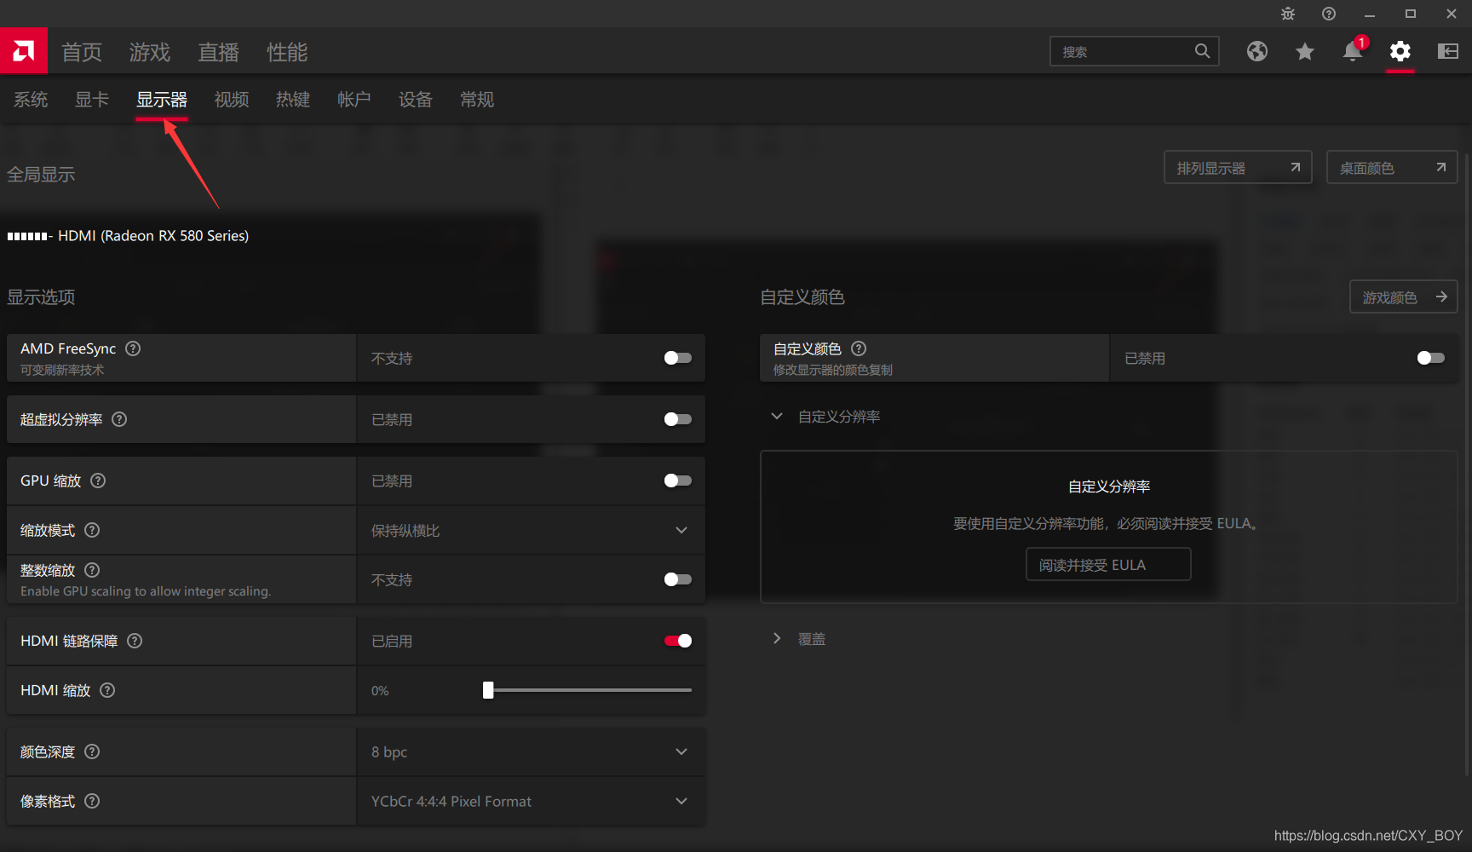Viewport: 1472px width, 852px height.
Task: Toggle 整数缩放 switch
Action: [x=678, y=579]
